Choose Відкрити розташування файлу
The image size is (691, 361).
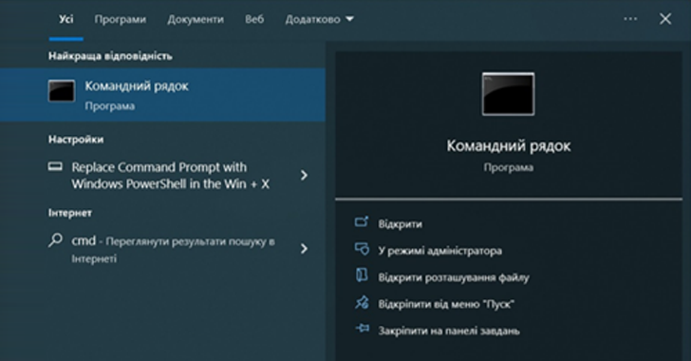[454, 277]
